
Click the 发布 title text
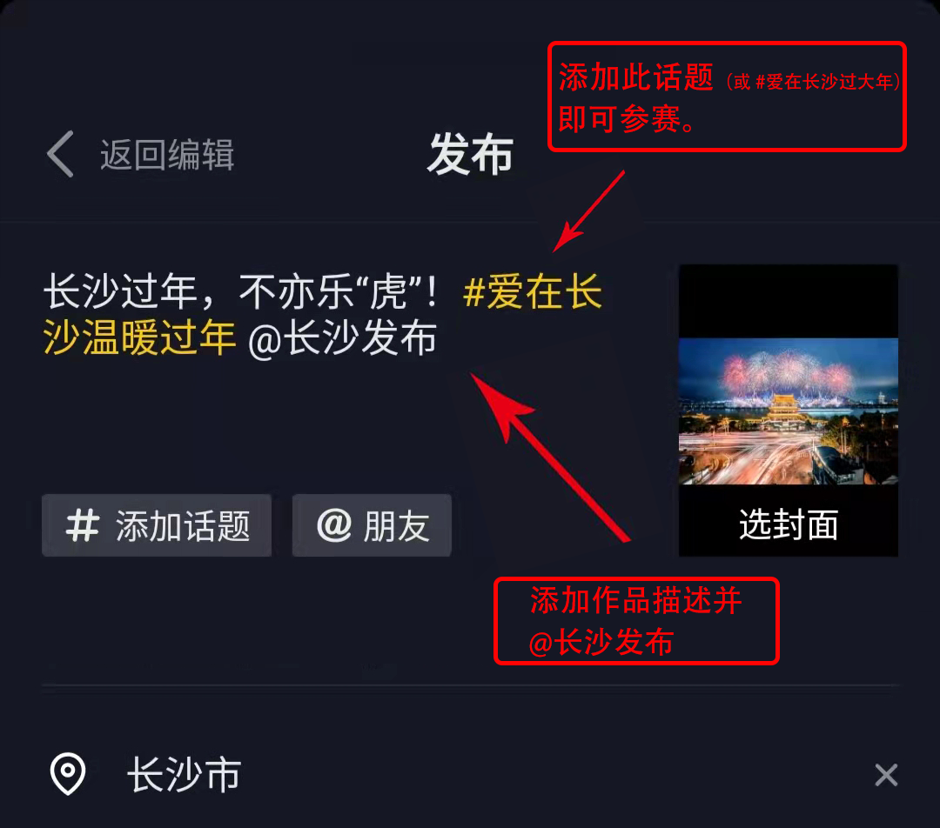[x=470, y=155]
